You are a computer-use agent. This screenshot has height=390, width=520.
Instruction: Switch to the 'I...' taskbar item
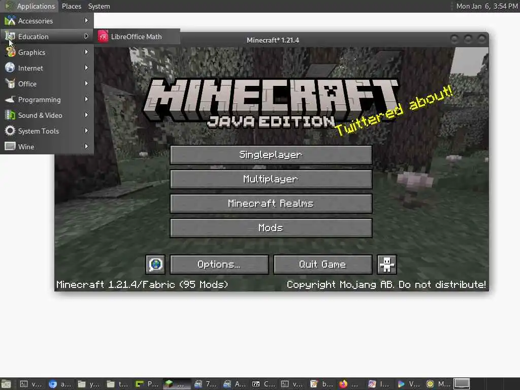point(379,384)
